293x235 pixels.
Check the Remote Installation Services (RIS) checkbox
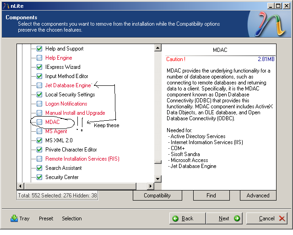coord(39,159)
